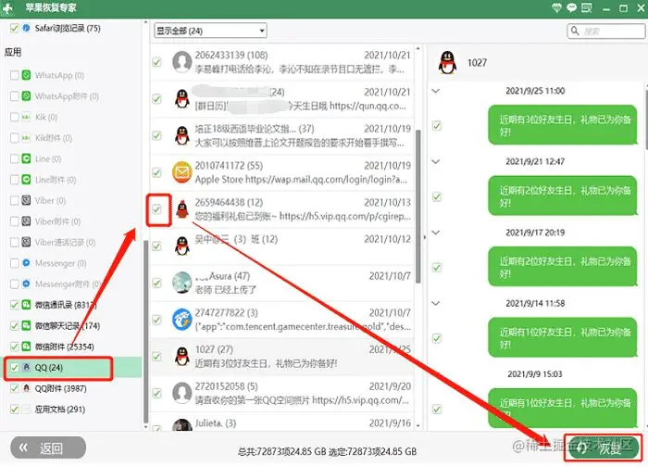Click message bubble 近期有3位好友生日
Viewport: 648px width, 467px height.
pyautogui.click(x=563, y=125)
